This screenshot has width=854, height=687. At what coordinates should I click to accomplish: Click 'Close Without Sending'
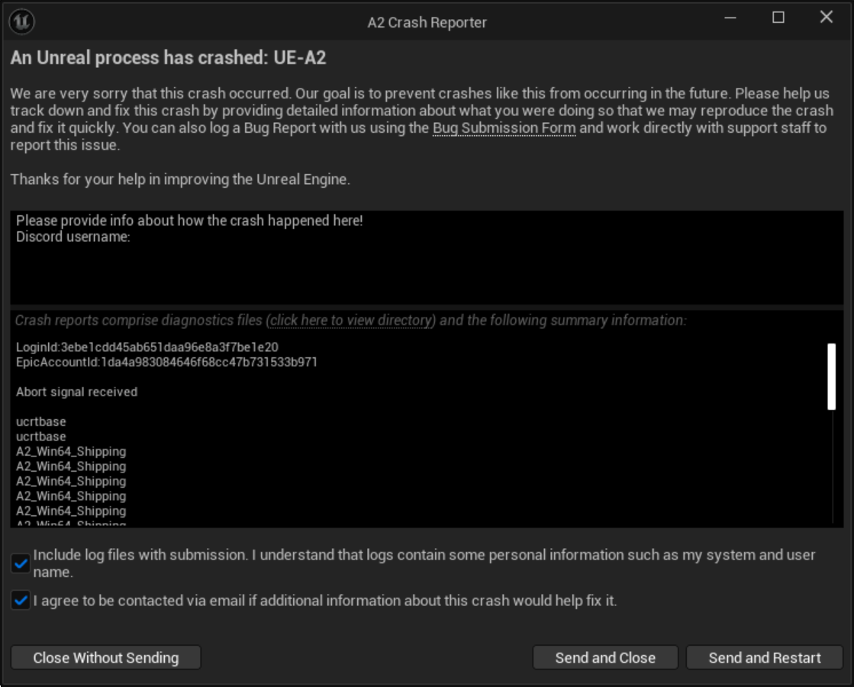point(105,657)
